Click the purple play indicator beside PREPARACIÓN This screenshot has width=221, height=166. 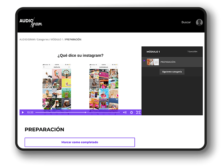click(144, 60)
